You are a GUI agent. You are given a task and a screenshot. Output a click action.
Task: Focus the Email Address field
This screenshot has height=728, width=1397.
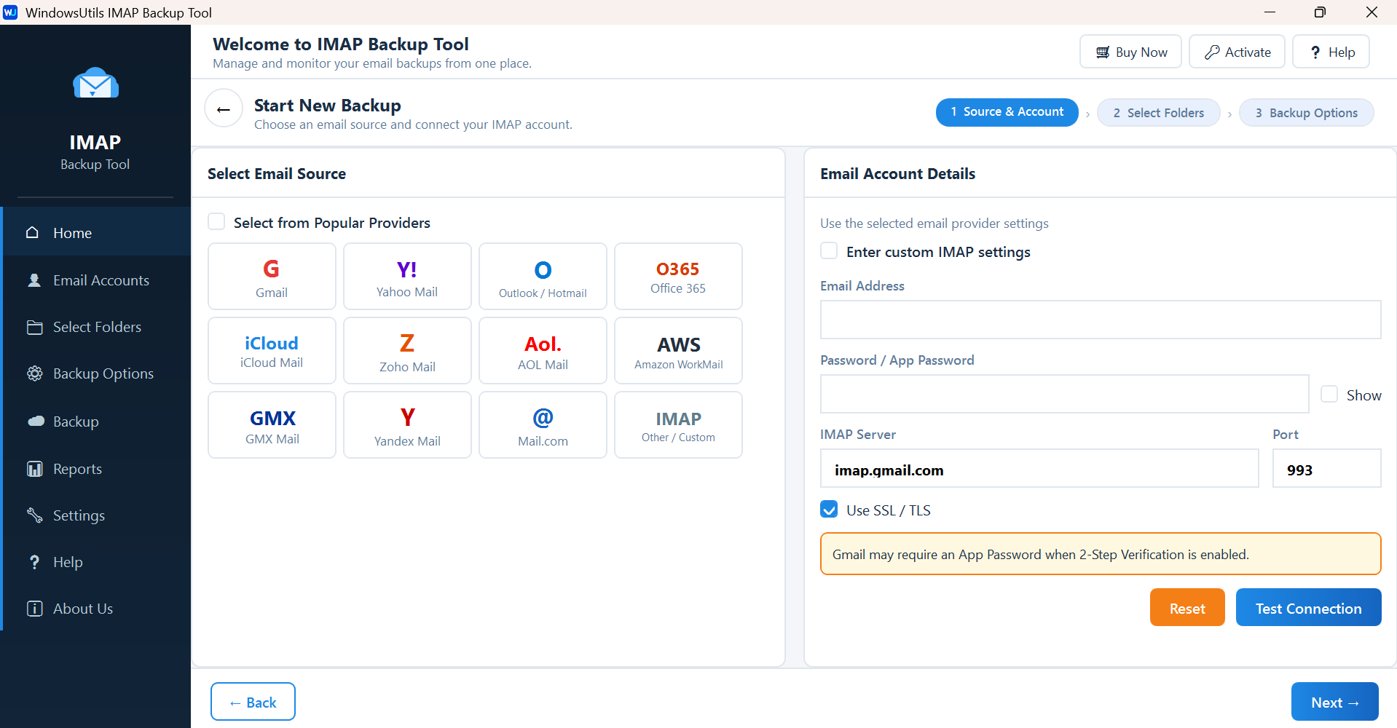(x=1101, y=320)
